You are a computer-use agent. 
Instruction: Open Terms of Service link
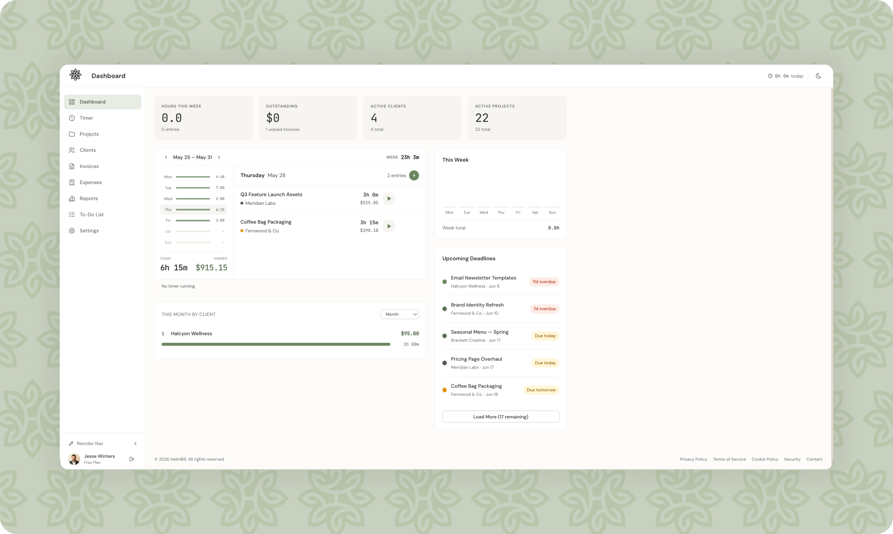729,460
